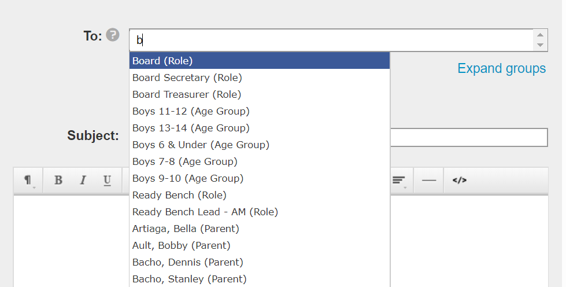Open the text alignment tool
Image resolution: width=566 pixels, height=287 pixels.
click(x=399, y=180)
